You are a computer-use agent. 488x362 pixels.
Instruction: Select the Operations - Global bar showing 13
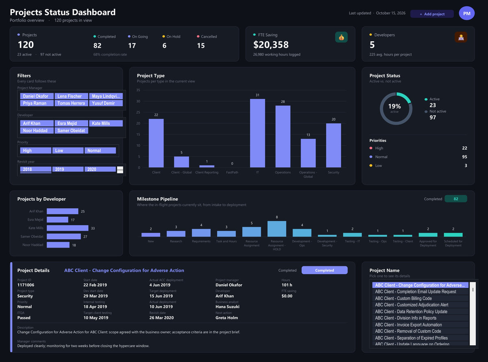308,153
